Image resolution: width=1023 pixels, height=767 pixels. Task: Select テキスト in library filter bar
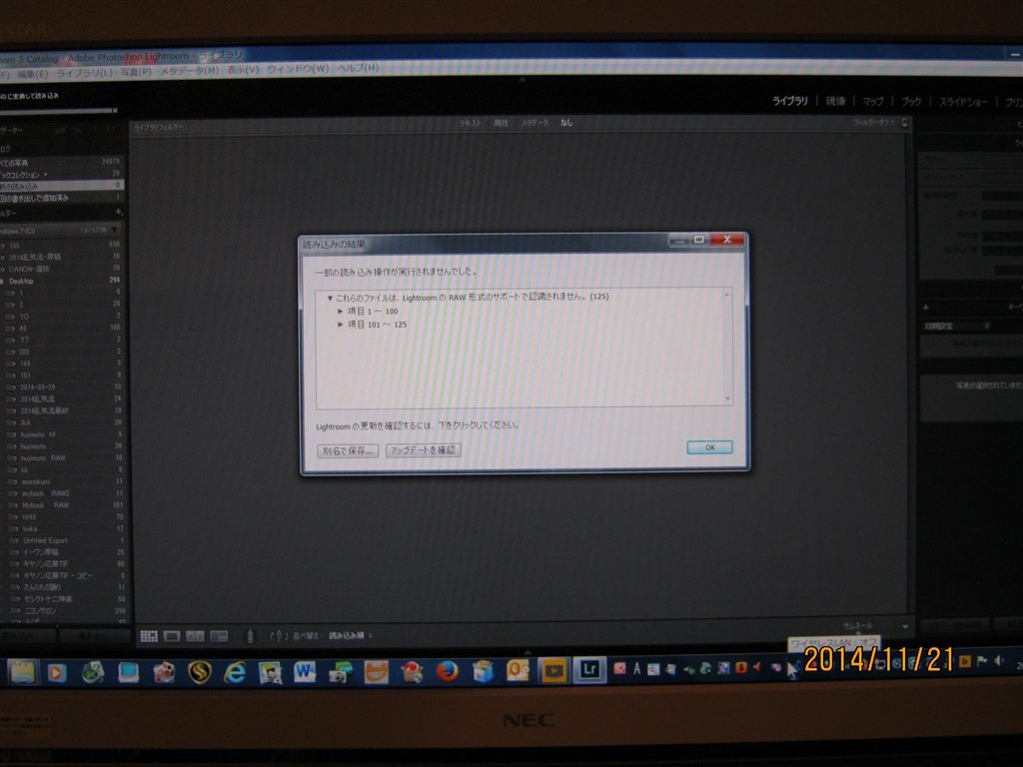click(470, 123)
